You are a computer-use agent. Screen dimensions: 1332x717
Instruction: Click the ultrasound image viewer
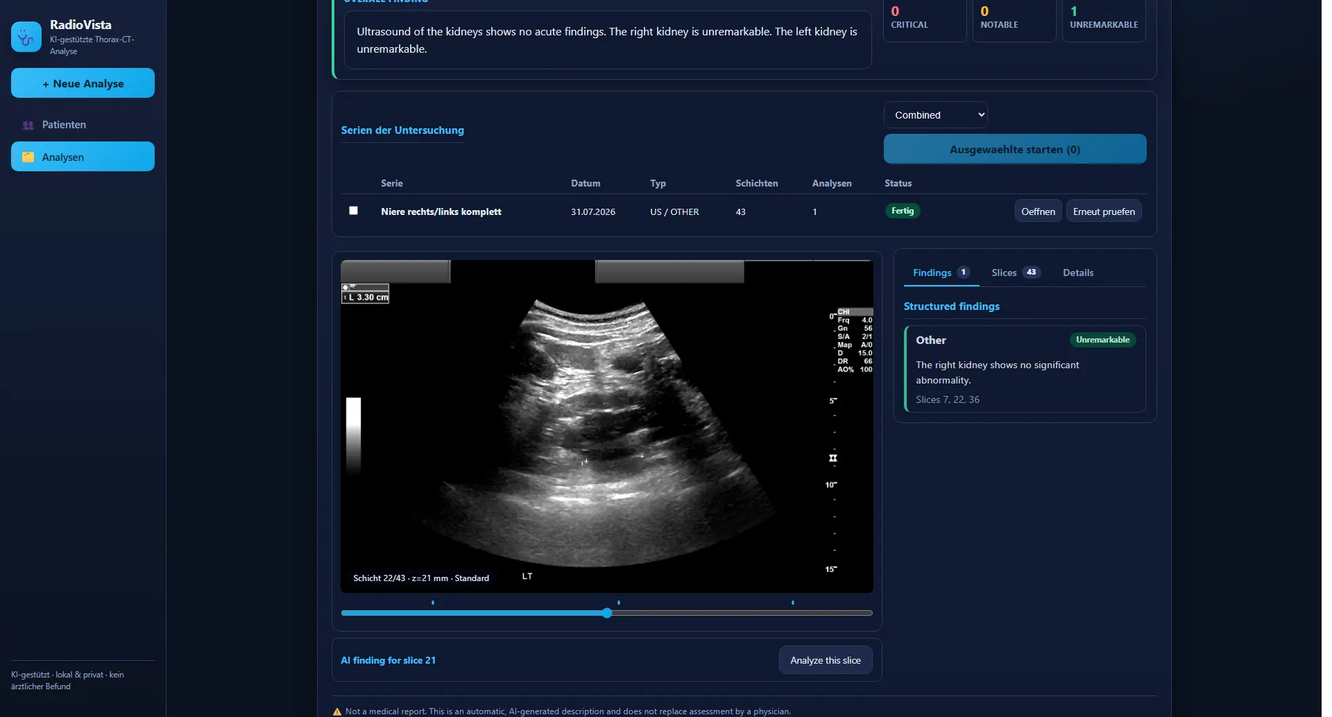[x=607, y=426]
